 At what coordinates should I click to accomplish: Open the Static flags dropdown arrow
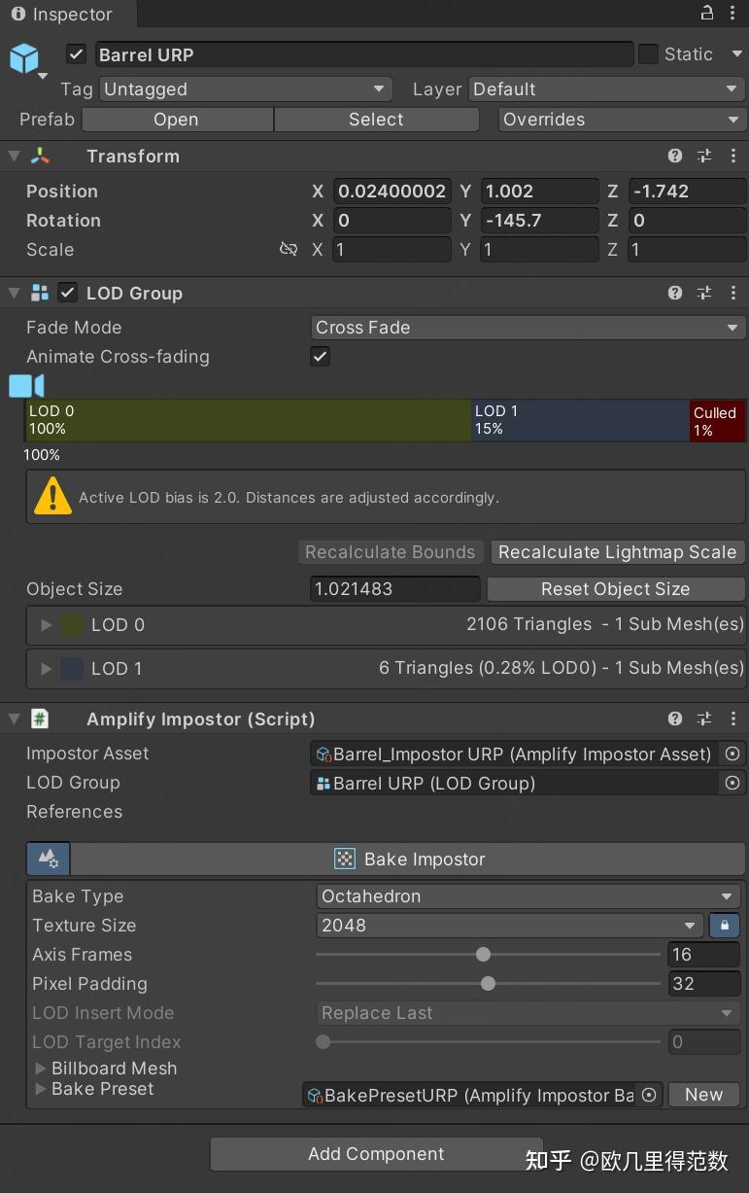[x=735, y=54]
